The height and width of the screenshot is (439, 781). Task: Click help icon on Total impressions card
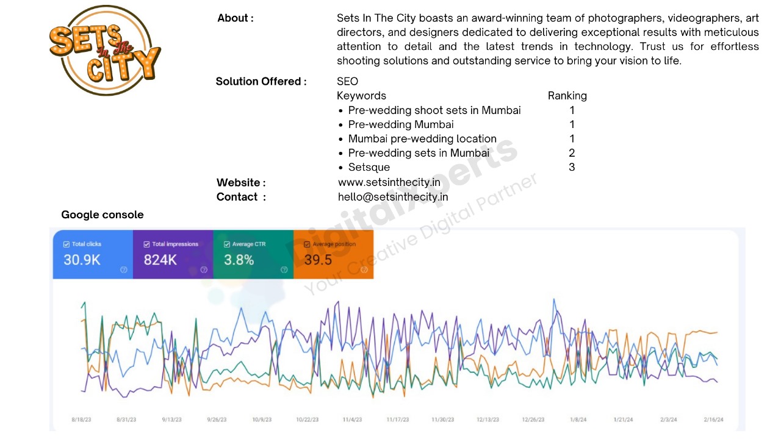(x=204, y=269)
